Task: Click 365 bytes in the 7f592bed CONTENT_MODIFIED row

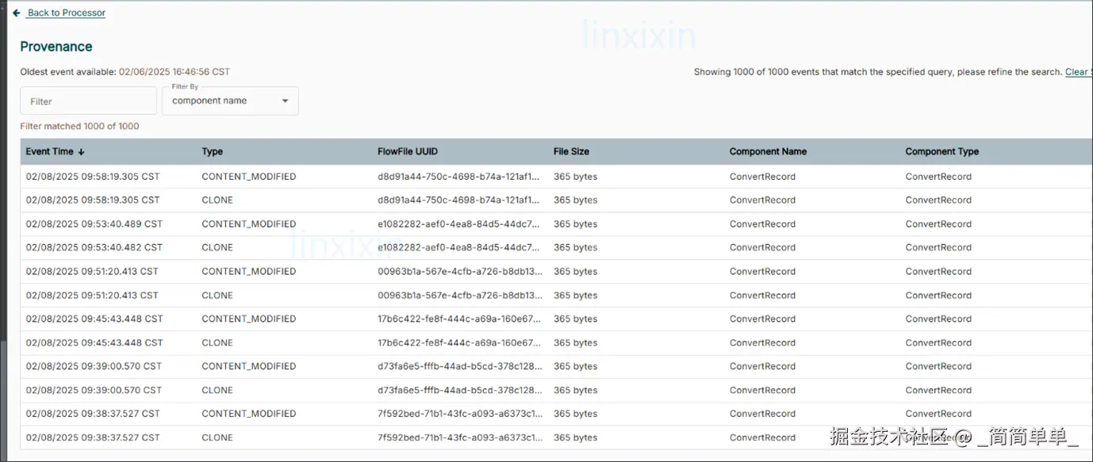Action: [x=575, y=414]
